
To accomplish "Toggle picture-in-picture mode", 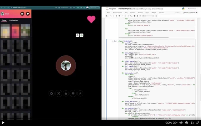I will click(192, 123).
